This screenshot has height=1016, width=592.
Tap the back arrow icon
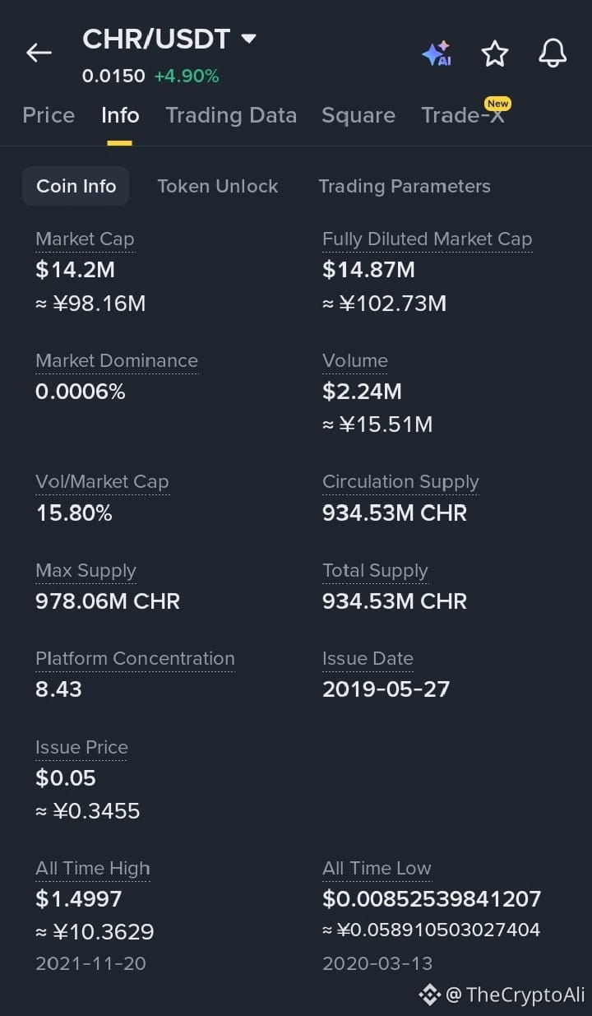pos(39,53)
